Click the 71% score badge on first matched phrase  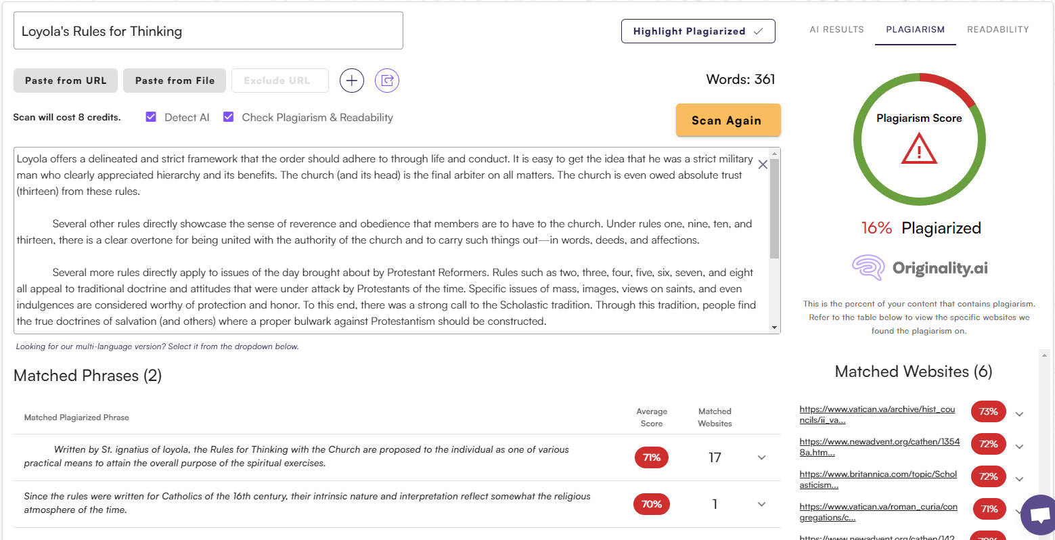click(x=651, y=457)
